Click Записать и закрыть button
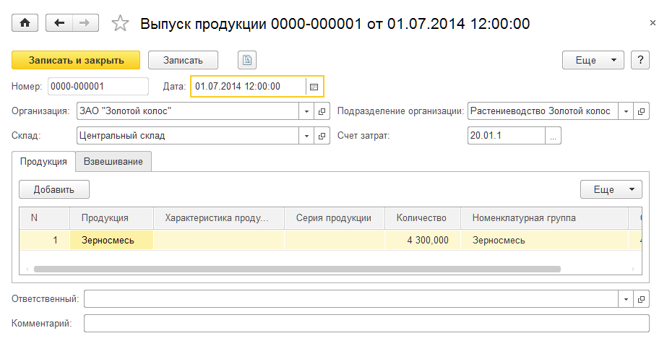The height and width of the screenshot is (341, 667). (76, 60)
